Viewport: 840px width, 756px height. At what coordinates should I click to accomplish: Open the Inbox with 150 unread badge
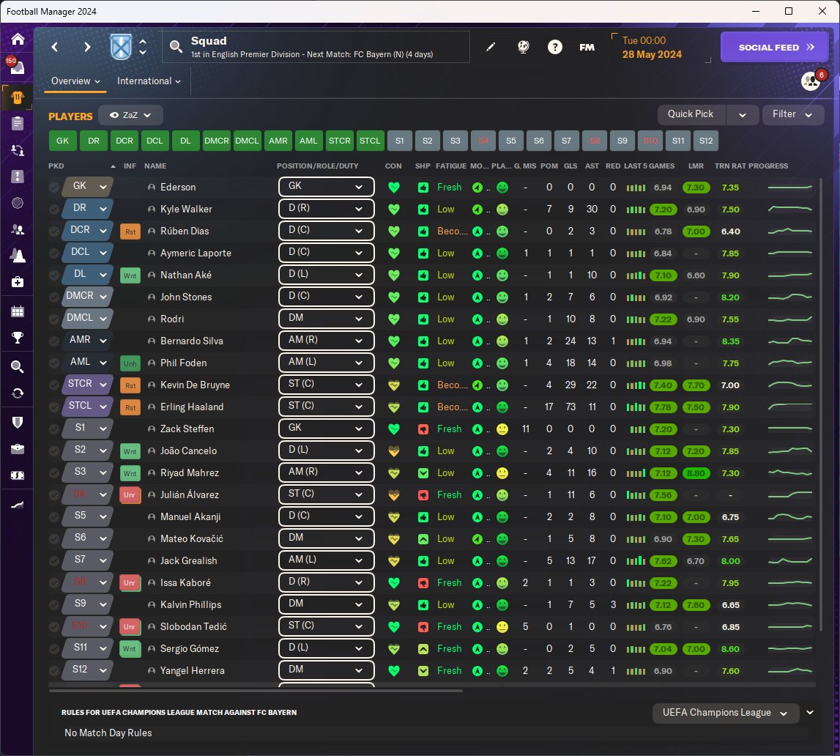point(16,66)
